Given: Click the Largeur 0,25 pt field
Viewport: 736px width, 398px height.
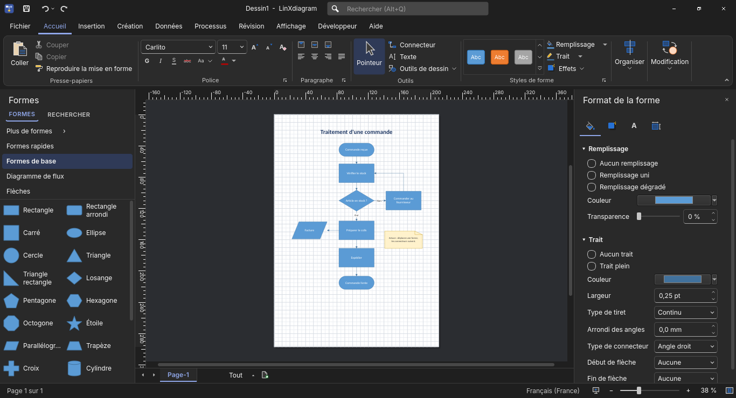Looking at the screenshot, I should (x=685, y=296).
